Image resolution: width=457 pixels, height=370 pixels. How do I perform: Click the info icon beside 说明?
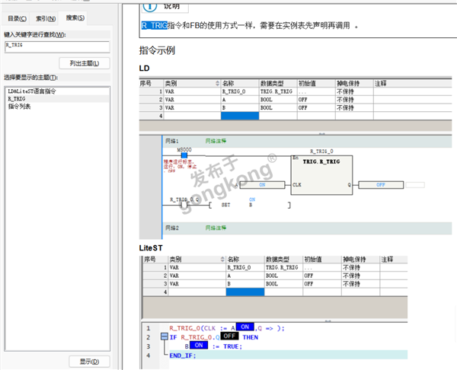(149, 5)
